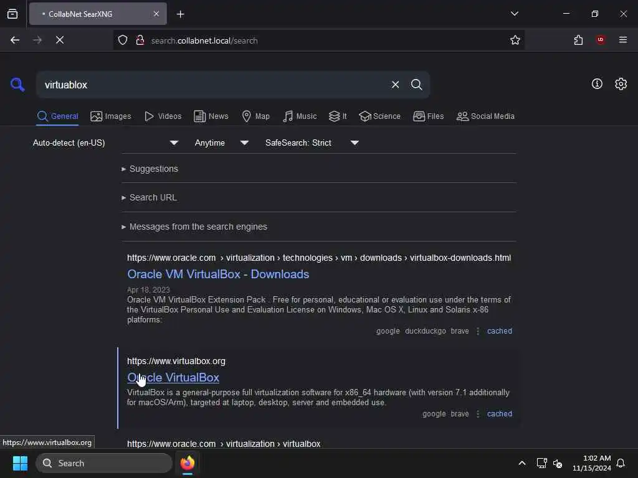Open the Firefox extensions puzzle icon
638x478 pixels.
578,40
